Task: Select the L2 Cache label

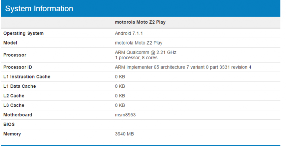Action: (x=14, y=96)
